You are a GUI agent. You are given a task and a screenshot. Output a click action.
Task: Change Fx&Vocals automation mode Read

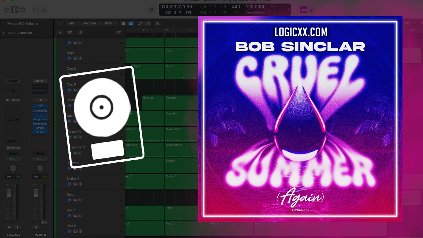pos(13,159)
